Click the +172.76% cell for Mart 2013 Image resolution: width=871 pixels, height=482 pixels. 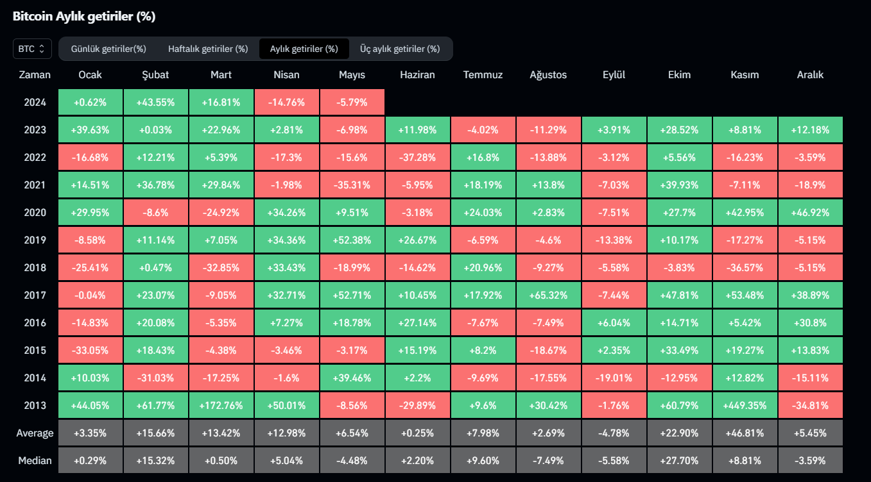(221, 405)
